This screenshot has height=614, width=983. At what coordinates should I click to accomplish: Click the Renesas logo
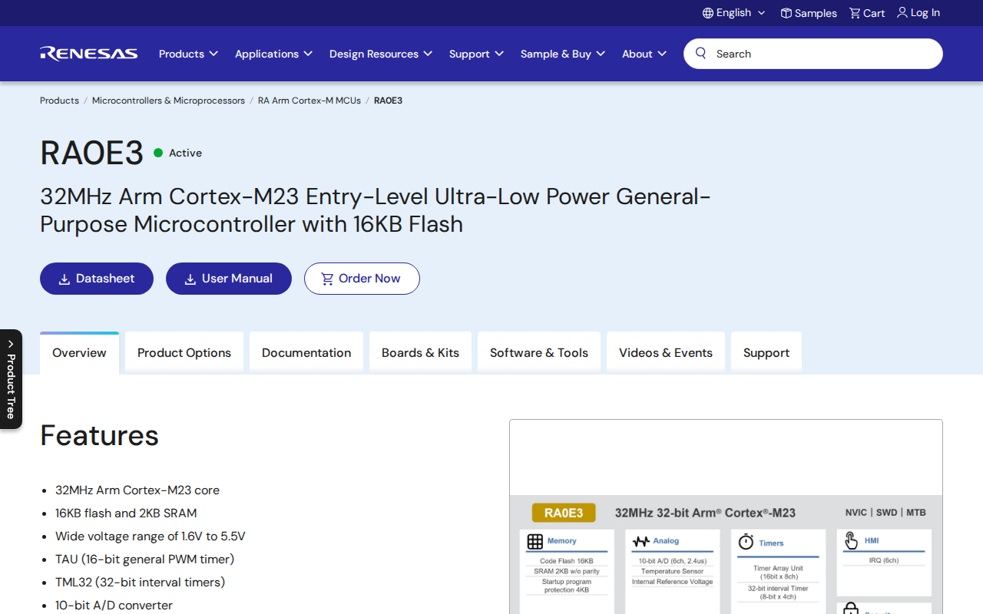(x=89, y=54)
